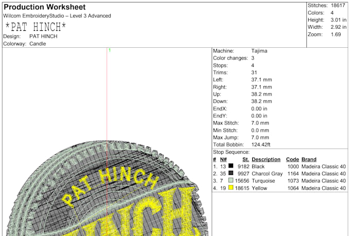
Task: Click the Trims value 31
Action: [x=254, y=72]
